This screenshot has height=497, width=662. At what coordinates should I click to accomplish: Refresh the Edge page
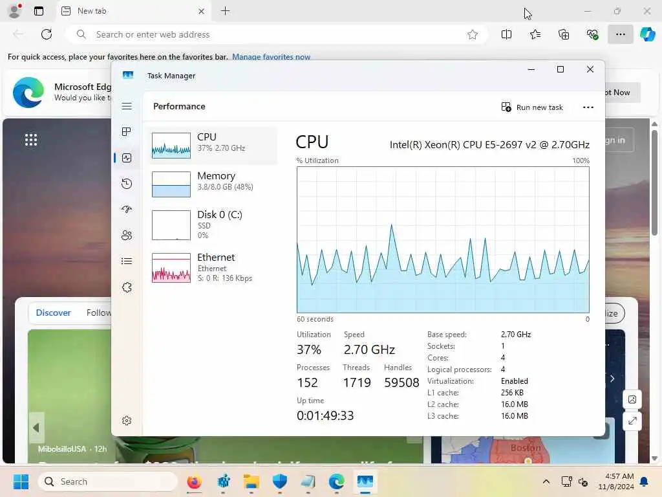[x=47, y=34]
